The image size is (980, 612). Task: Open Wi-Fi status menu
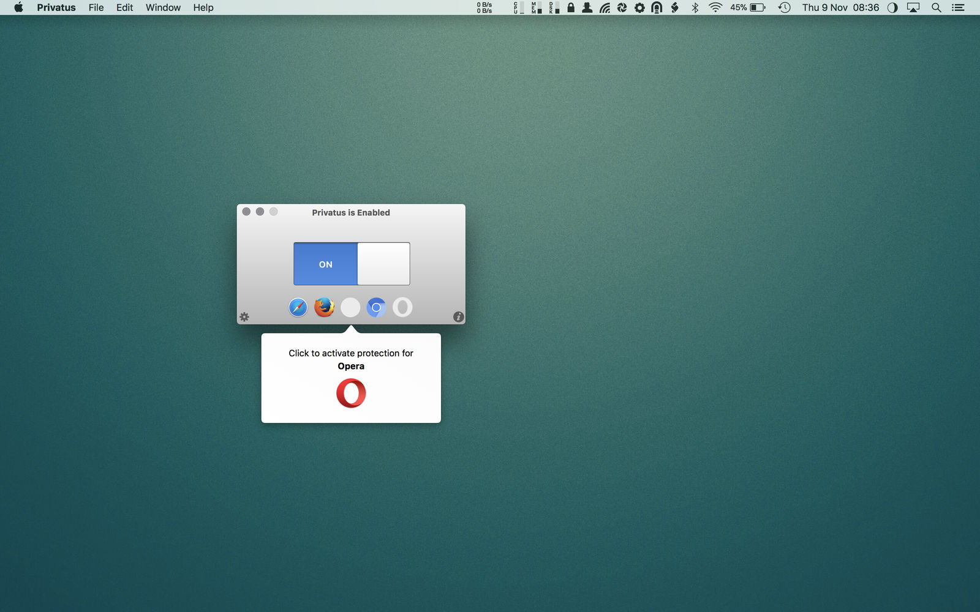(715, 7)
